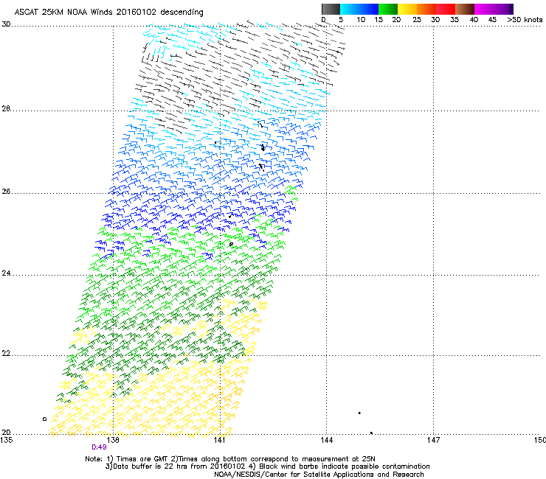Click the green 15-20 knots legend segment
The image size is (546, 479).
pyautogui.click(x=388, y=9)
